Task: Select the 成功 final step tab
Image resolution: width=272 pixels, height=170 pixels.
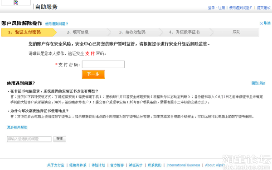Action: tap(236, 32)
